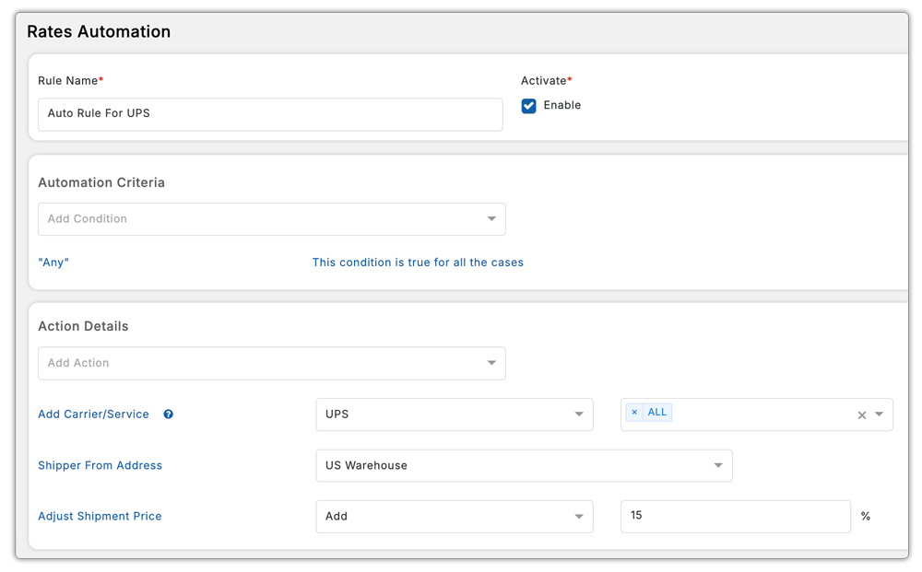The image size is (922, 572).
Task: Open the Add Action dropdown
Action: (x=271, y=363)
